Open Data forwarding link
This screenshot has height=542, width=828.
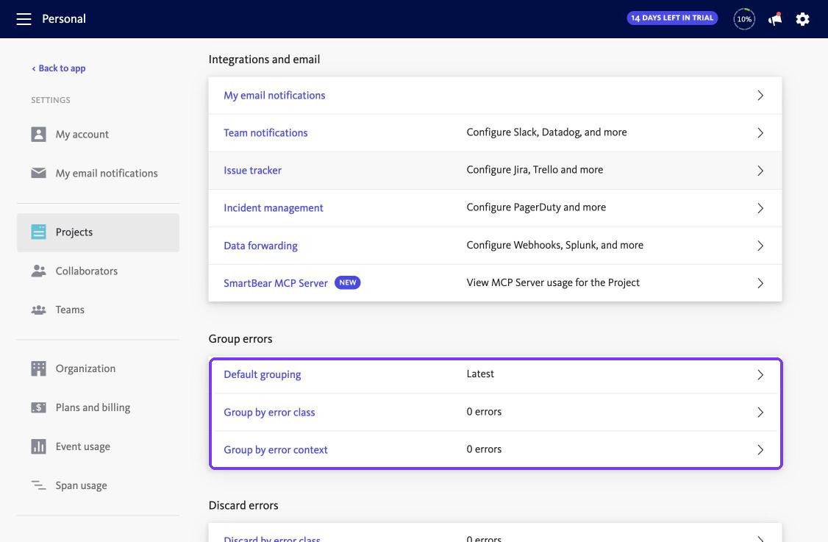click(x=261, y=246)
